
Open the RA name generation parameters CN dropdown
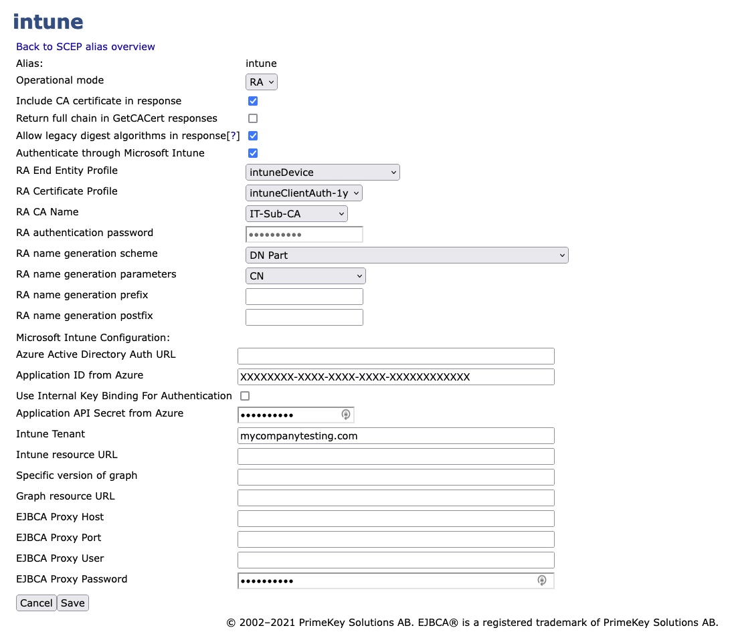[x=305, y=276]
